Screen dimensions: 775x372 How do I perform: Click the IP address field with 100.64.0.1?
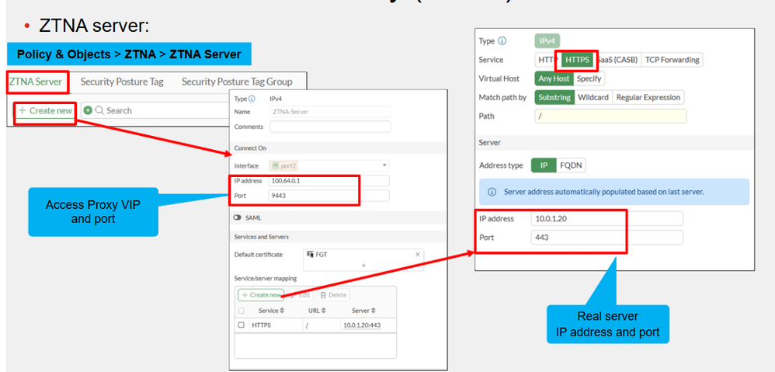(329, 181)
